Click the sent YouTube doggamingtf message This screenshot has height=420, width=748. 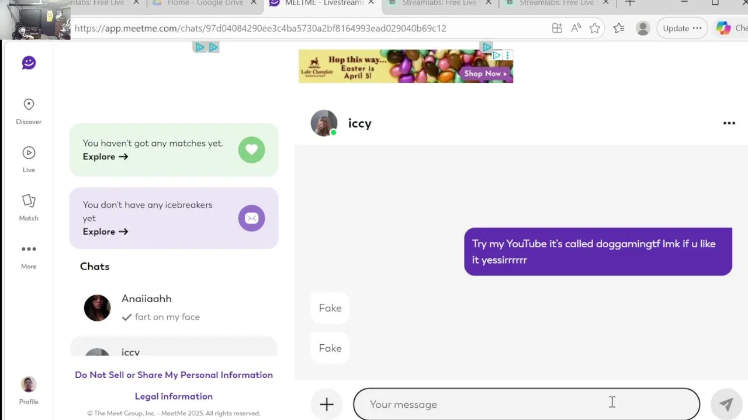pos(598,251)
